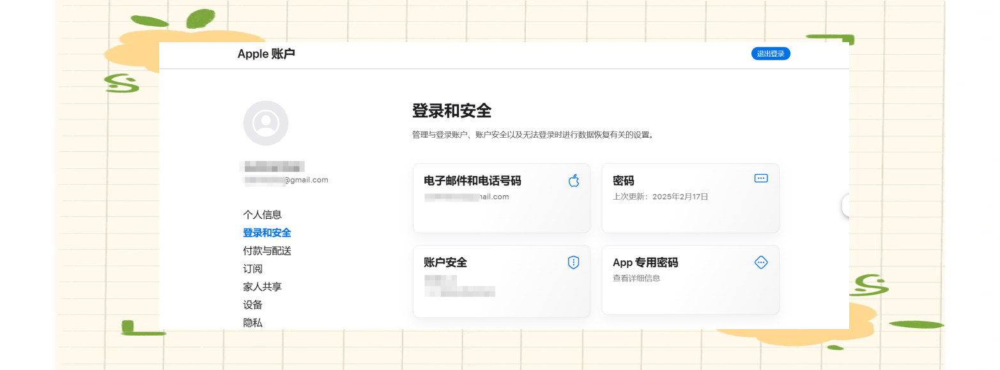
Task: Open 个人信息 in the sidebar
Action: [x=263, y=214]
